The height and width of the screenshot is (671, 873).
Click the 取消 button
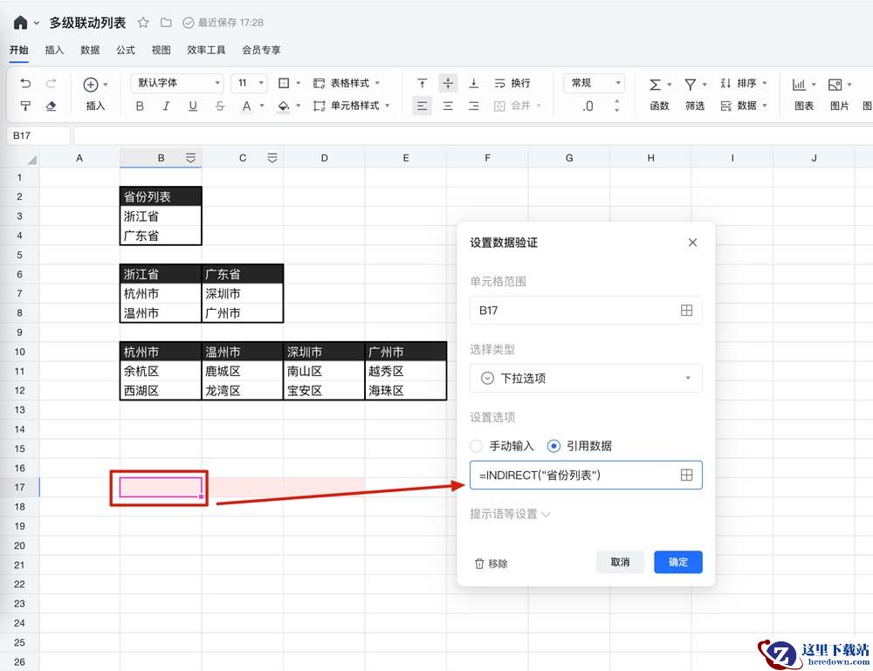pyautogui.click(x=620, y=562)
